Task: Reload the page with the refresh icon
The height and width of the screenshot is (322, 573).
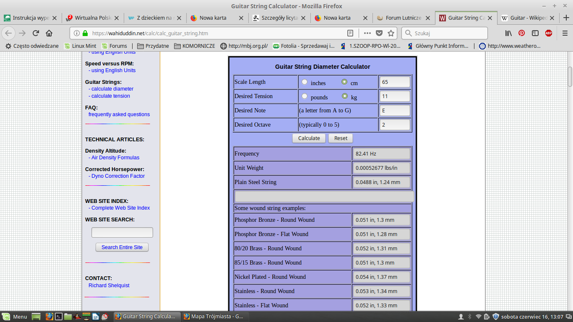Action: (36, 33)
